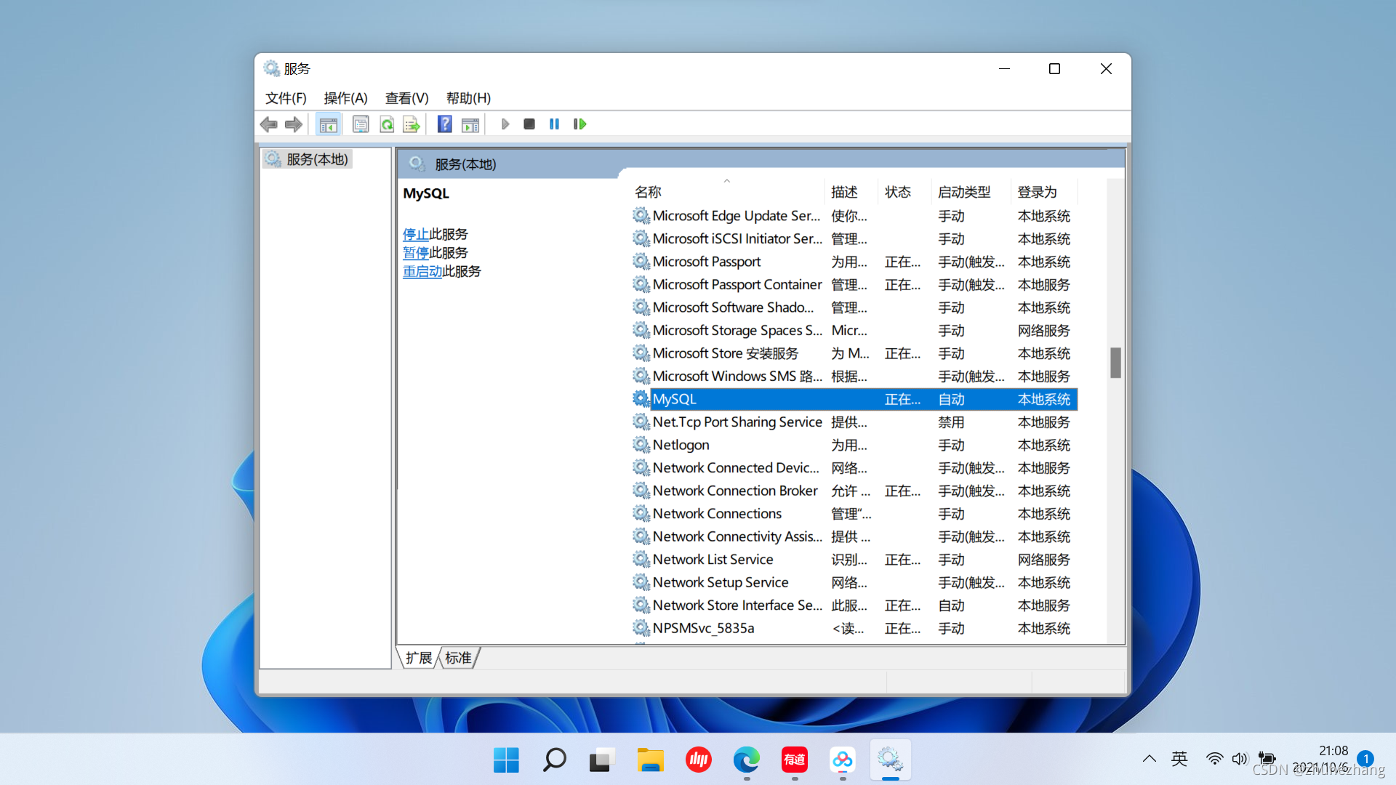Select Network Connectivity Assistant row
The height and width of the screenshot is (785, 1396).
(854, 536)
